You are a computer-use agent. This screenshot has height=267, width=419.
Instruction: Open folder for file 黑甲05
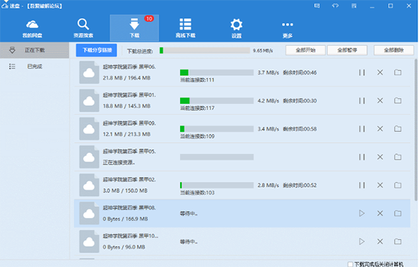coord(398,157)
